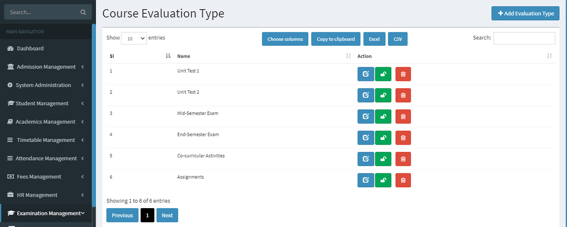
Task: Export the table using the Excel button
Action: pyautogui.click(x=374, y=39)
